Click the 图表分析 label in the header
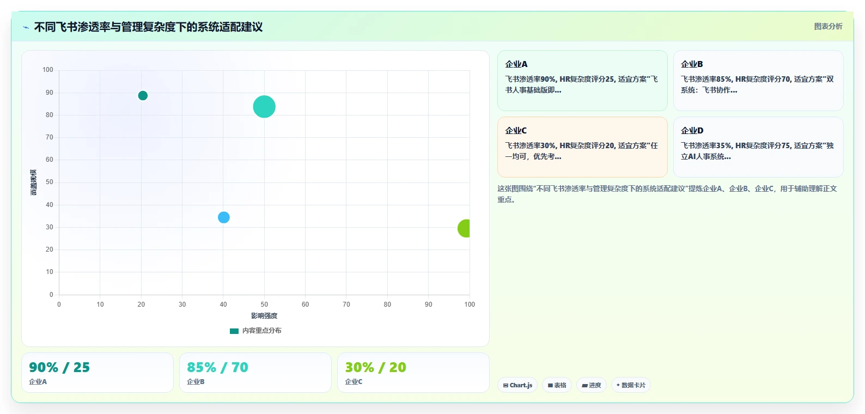The width and height of the screenshot is (865, 414). [828, 26]
